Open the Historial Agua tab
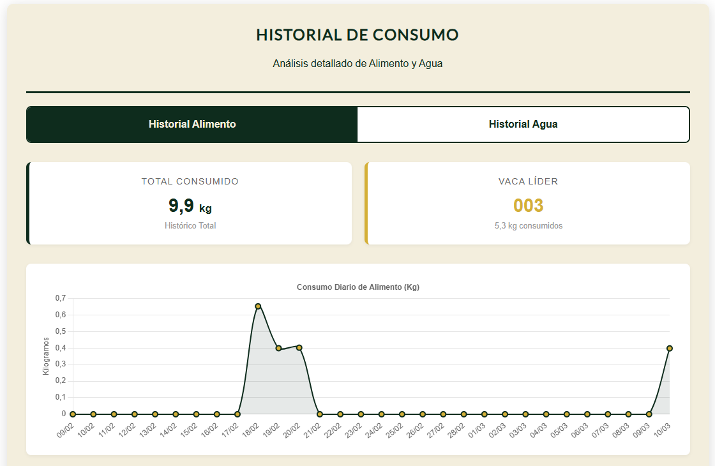This screenshot has height=466, width=715. [x=523, y=124]
